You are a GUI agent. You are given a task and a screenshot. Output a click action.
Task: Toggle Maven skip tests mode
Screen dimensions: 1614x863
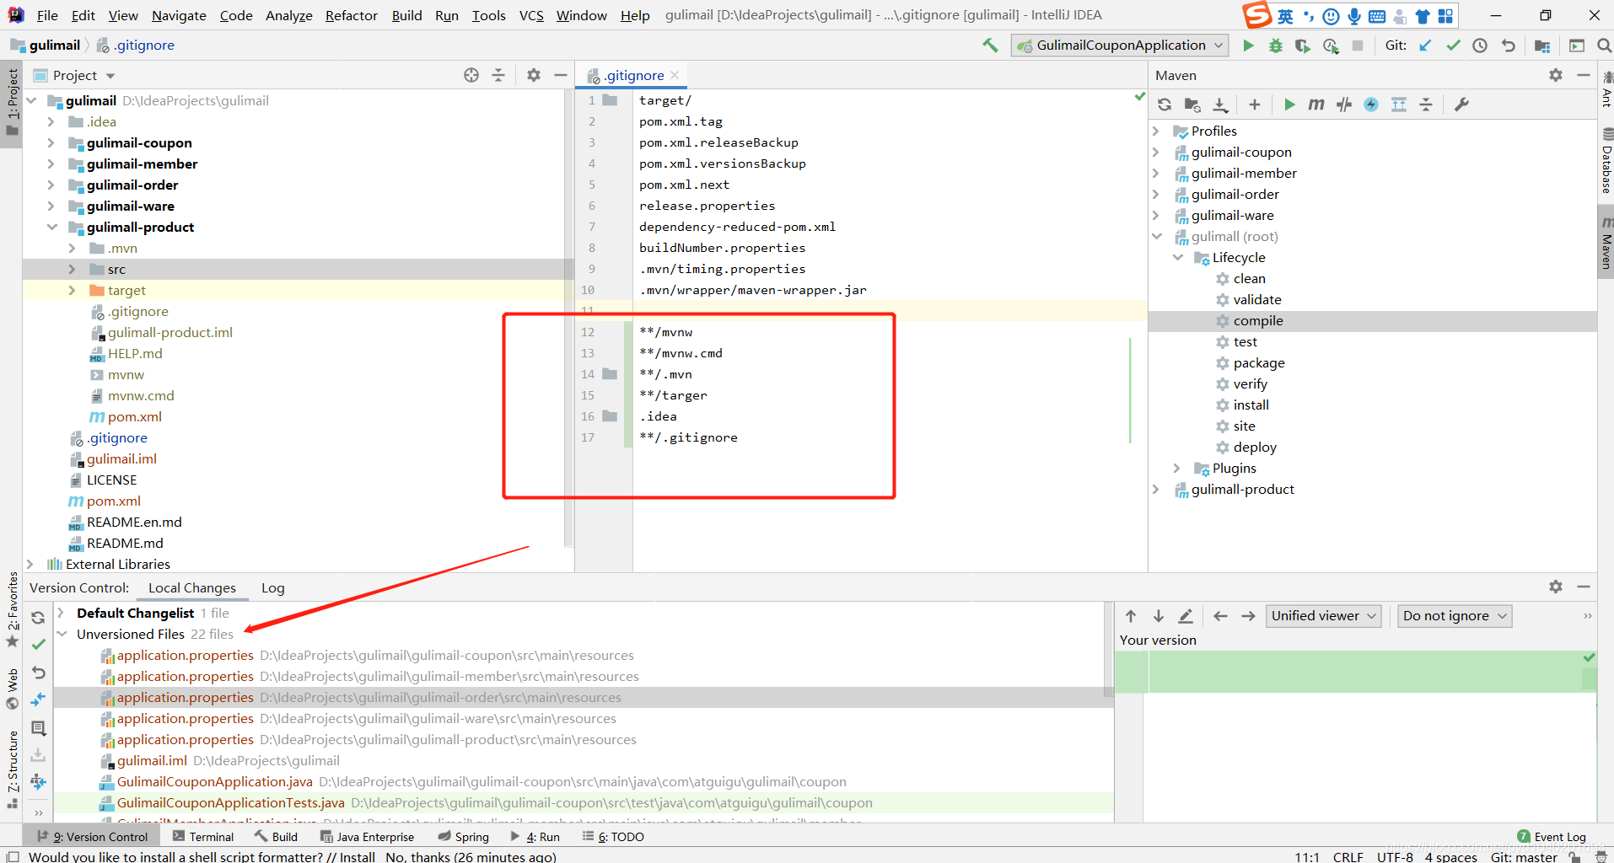point(1371,105)
